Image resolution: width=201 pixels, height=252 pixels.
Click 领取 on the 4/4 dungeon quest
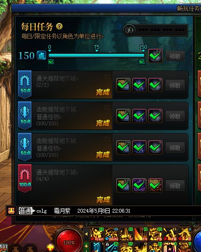point(175,186)
